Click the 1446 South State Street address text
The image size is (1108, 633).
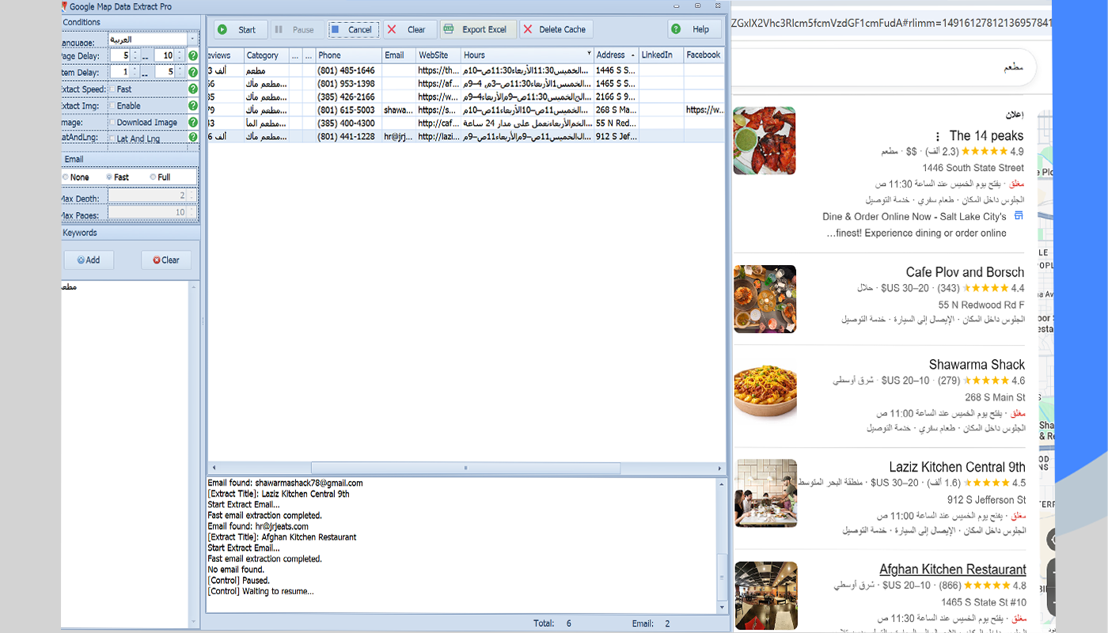pos(973,168)
